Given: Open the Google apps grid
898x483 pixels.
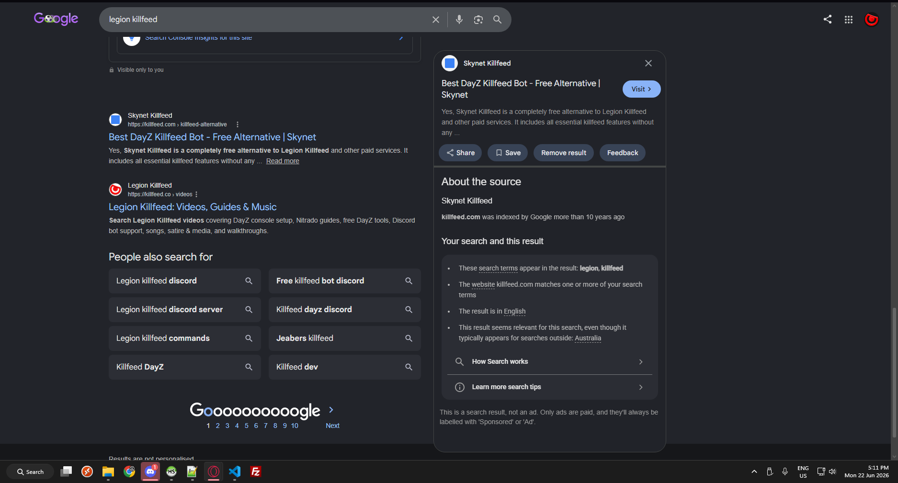Looking at the screenshot, I should click(x=849, y=20).
